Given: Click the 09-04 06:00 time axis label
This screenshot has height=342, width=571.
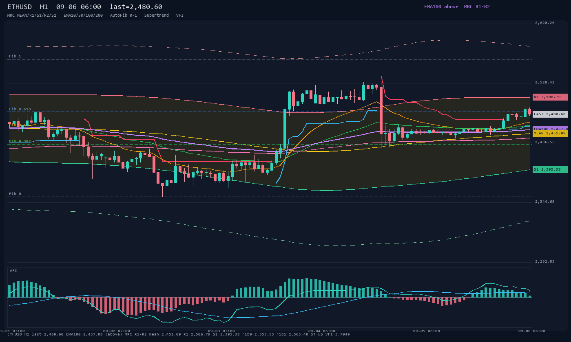Looking at the screenshot, I should tap(322, 331).
